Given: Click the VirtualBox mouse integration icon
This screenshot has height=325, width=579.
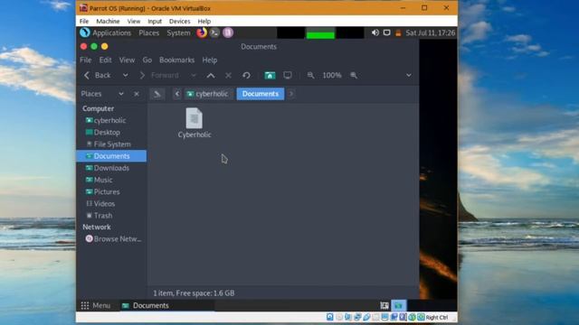Looking at the screenshot, I should (x=413, y=317).
